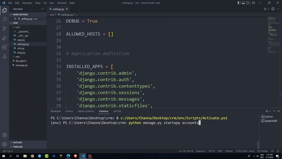282x159 pixels.
Task: Toggle secondary side bar layout icon
Action: [x=248, y=3]
